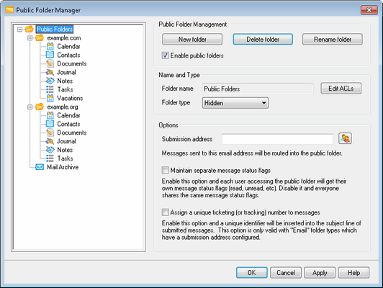Open the Edit ACLs dialog

341,89
